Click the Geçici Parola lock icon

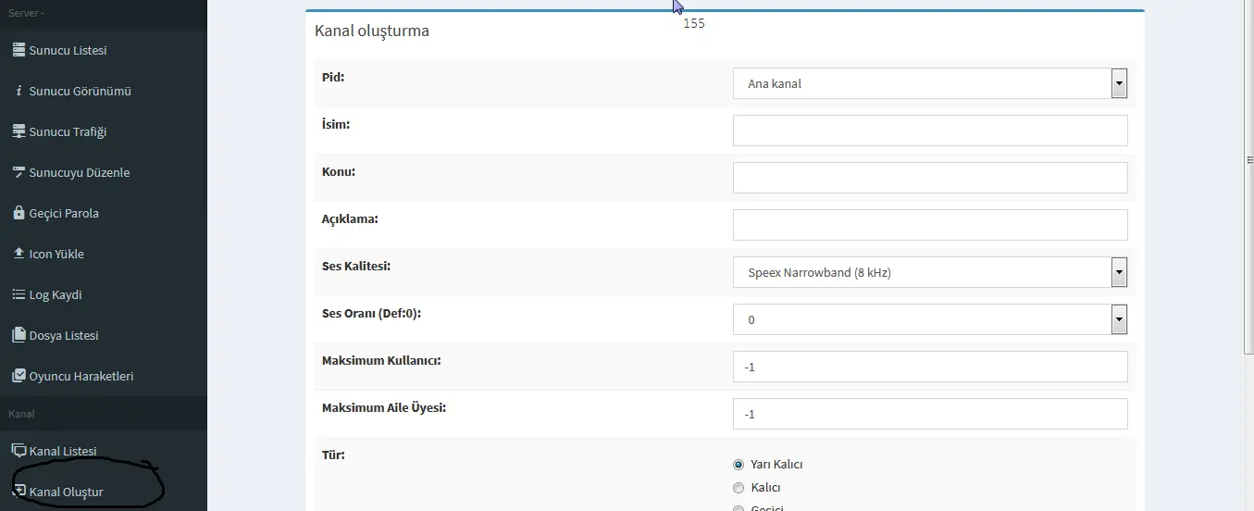(19, 213)
